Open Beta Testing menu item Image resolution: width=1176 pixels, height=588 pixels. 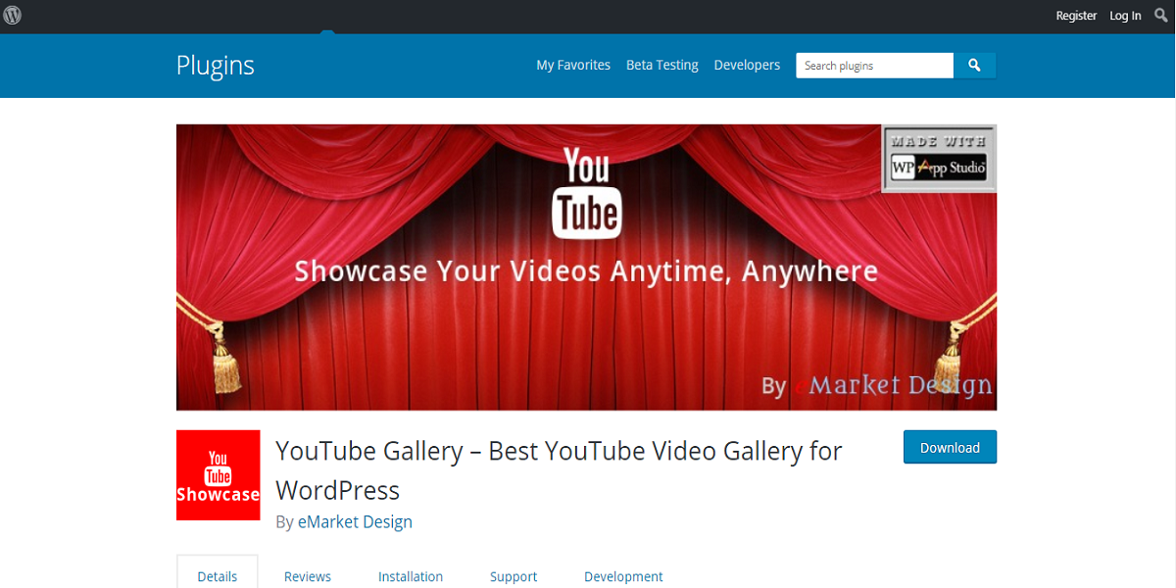click(x=662, y=66)
